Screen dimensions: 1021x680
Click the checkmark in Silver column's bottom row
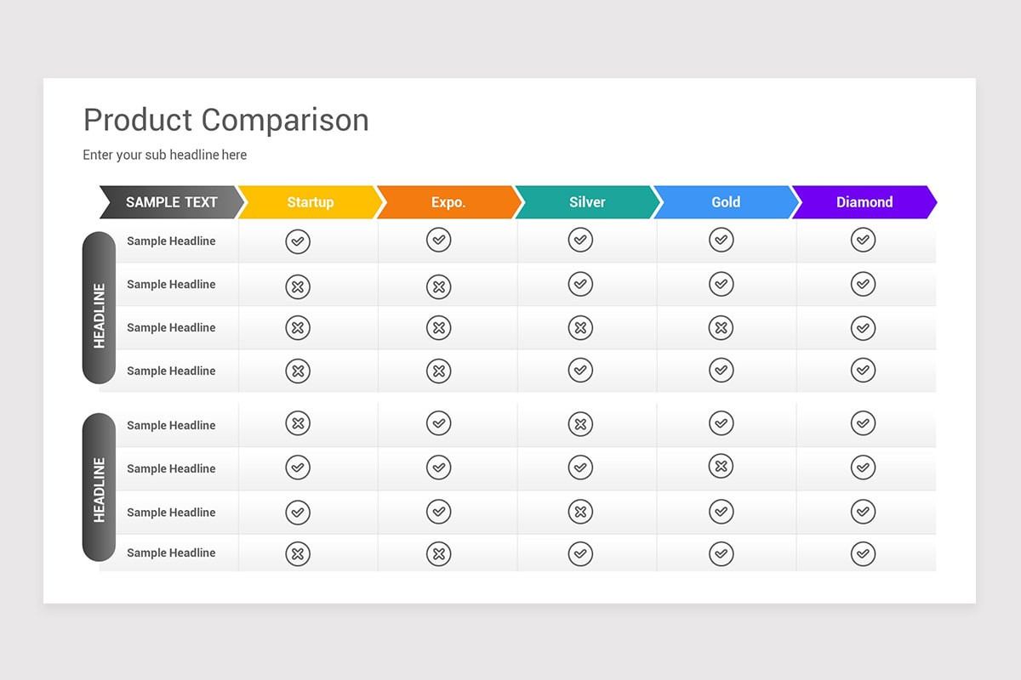pyautogui.click(x=580, y=554)
